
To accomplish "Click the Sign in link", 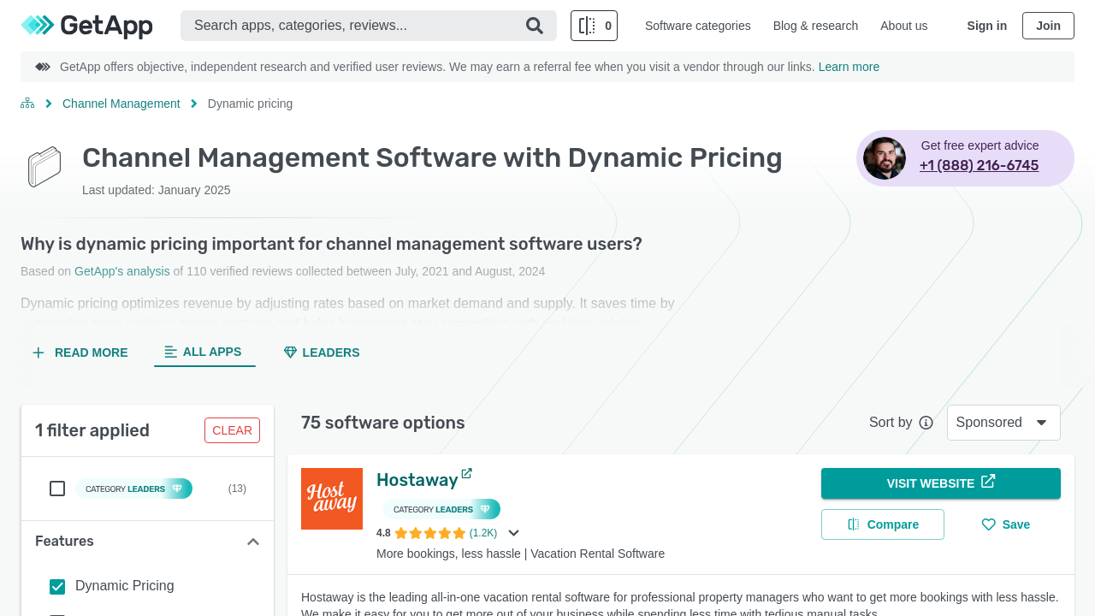I will click(x=987, y=26).
